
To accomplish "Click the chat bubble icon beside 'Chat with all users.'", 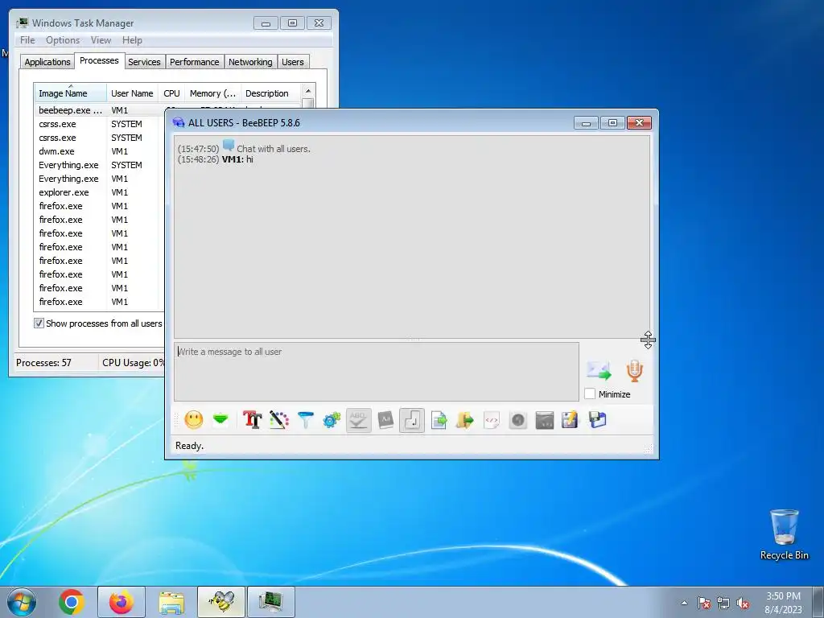I will [228, 146].
